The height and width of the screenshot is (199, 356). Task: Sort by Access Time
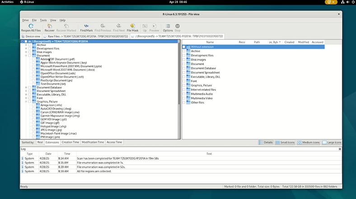pyautogui.click(x=114, y=142)
